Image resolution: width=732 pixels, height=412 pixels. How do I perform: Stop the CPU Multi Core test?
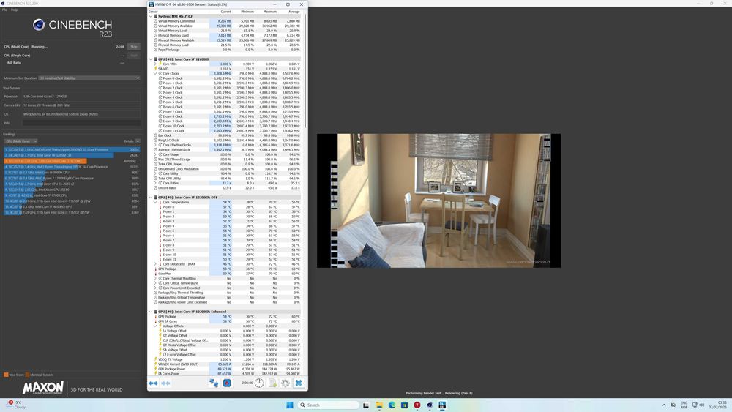tap(134, 47)
